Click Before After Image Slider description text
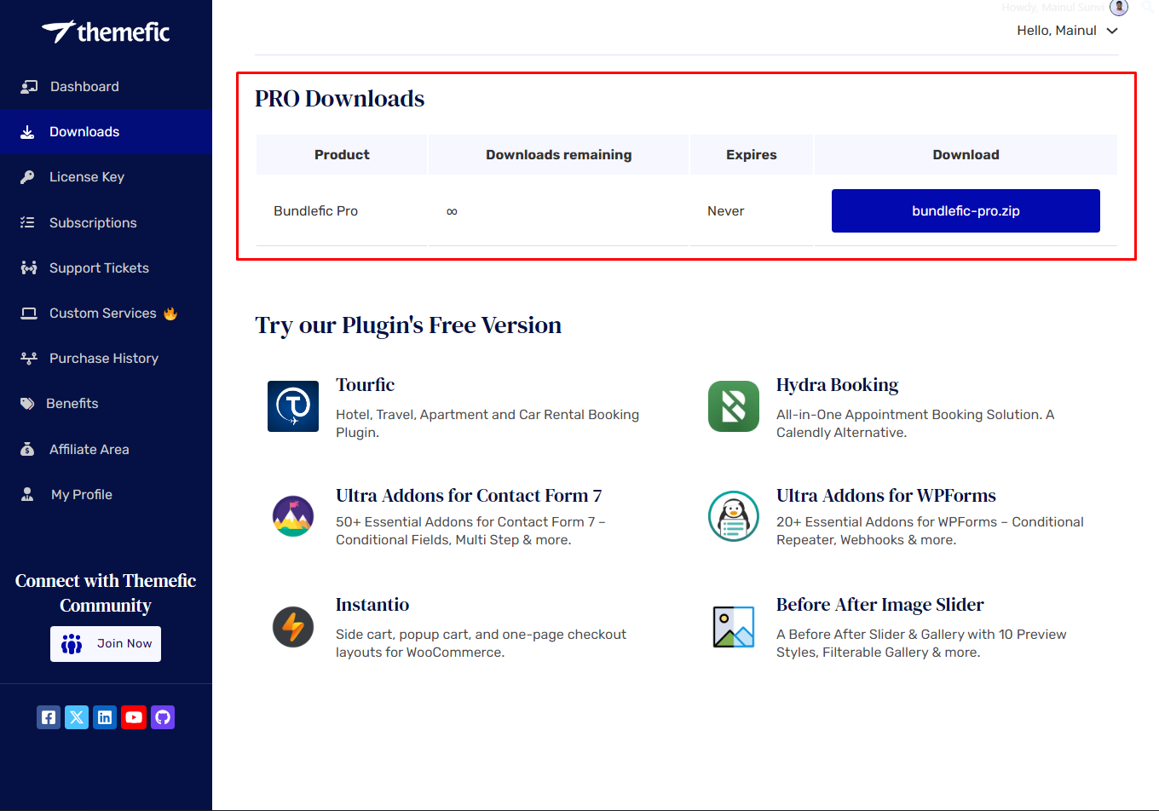1159x811 pixels. (x=921, y=643)
